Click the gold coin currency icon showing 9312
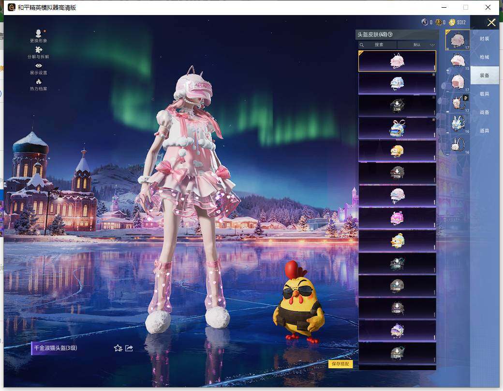503x391 pixels. click(452, 22)
